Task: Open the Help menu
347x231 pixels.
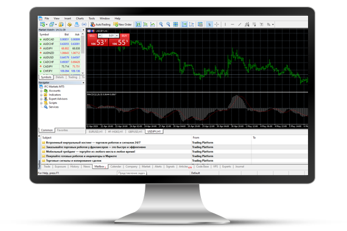Action: click(x=117, y=18)
